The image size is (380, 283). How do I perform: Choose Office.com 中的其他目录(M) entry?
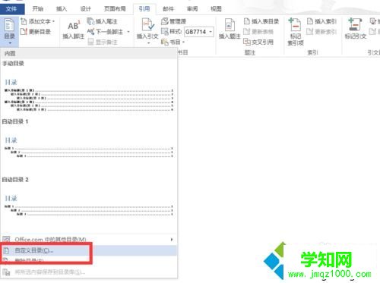(x=89, y=239)
